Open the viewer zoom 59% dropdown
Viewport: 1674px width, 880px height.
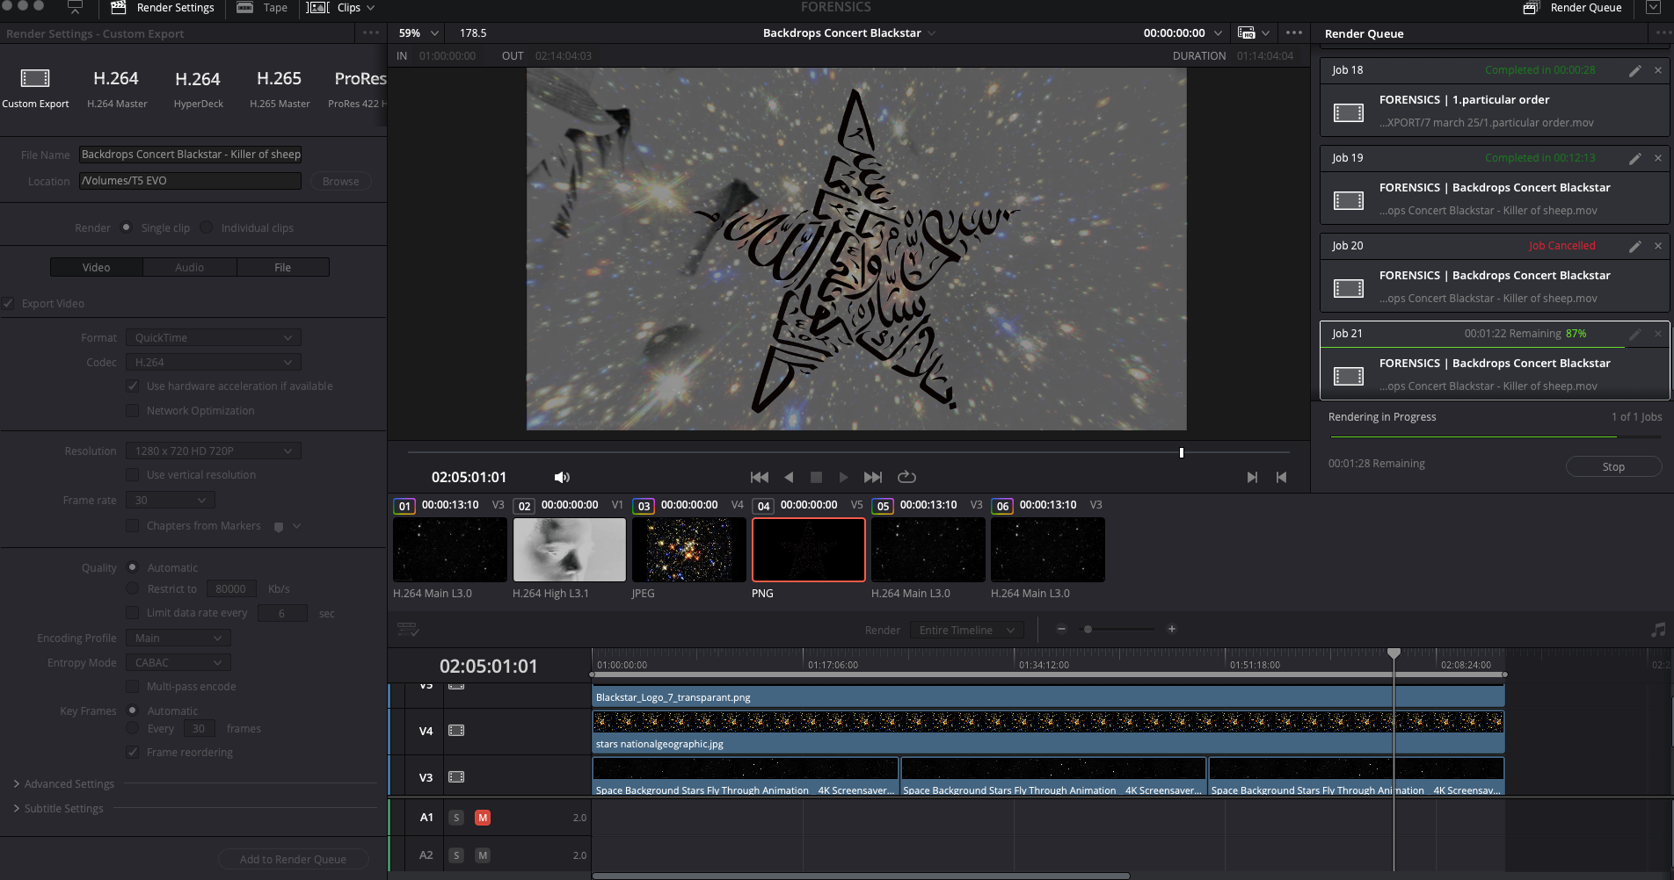(x=418, y=32)
